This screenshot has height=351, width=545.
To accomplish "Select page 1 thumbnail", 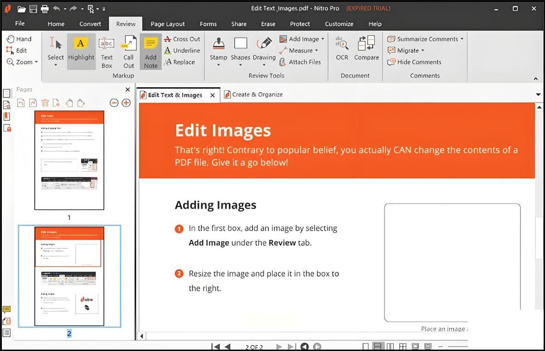I will pos(69,160).
